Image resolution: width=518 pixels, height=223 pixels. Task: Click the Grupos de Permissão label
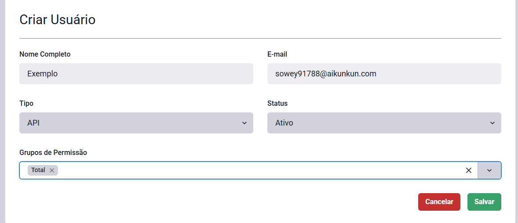point(53,153)
